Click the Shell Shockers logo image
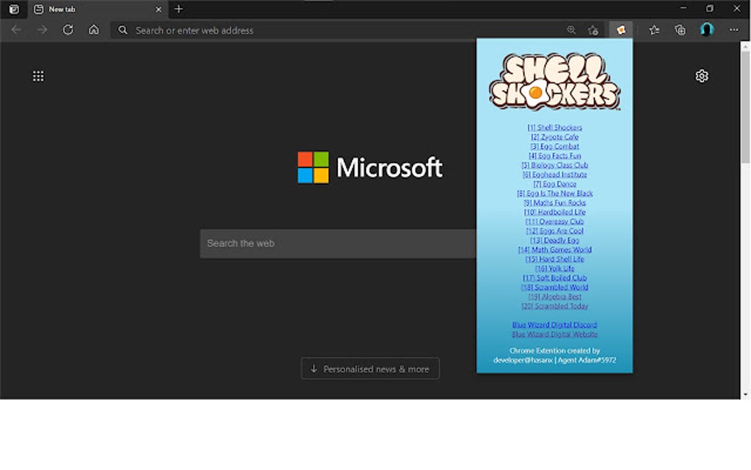 (x=554, y=82)
